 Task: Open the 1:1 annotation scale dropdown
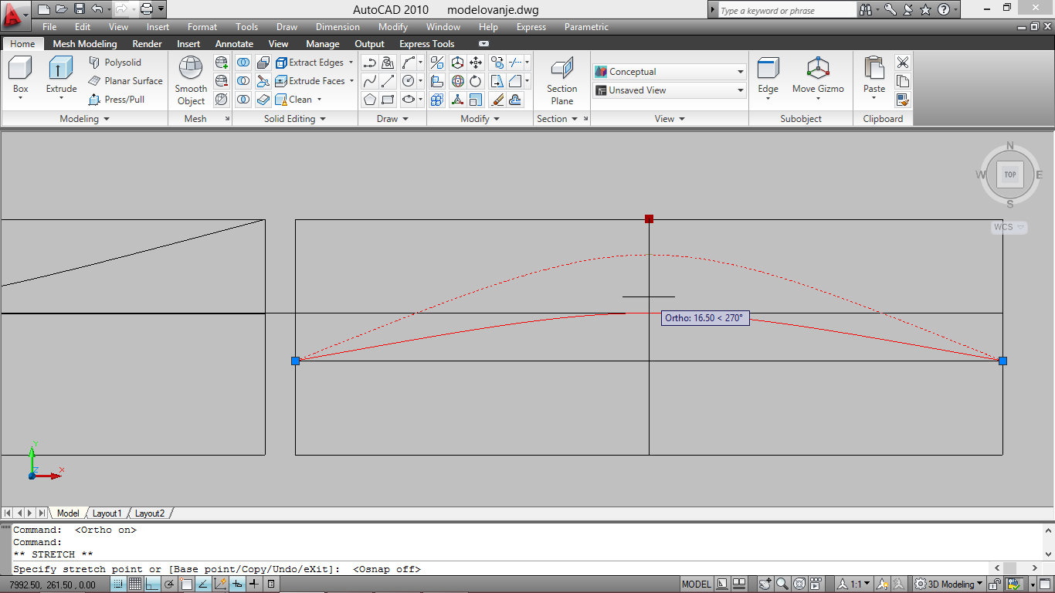[x=853, y=585]
